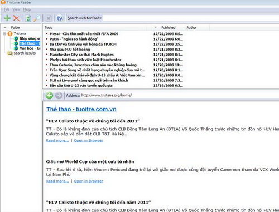Open the View menu
The width and height of the screenshot is (279, 212).
[x=16, y=9]
